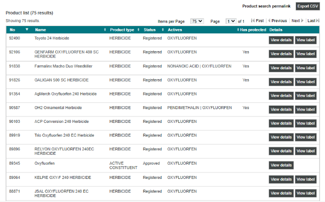The height and width of the screenshot is (202, 325).
Task: Click the Approved status cell
Action: 151,163
